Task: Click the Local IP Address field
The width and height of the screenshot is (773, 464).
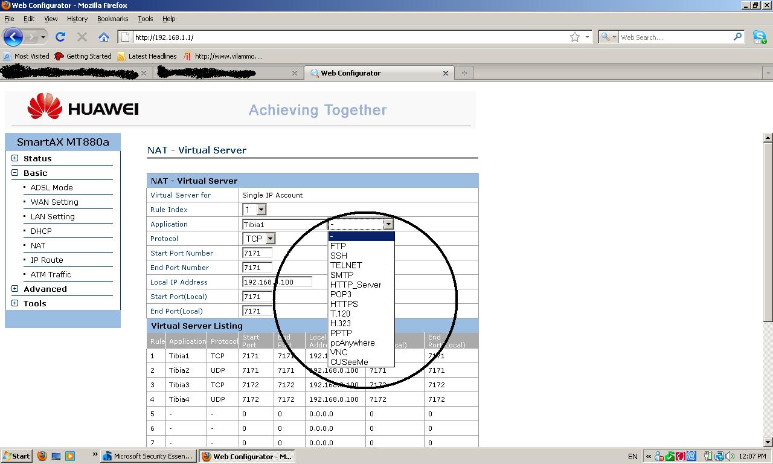Action: [277, 282]
